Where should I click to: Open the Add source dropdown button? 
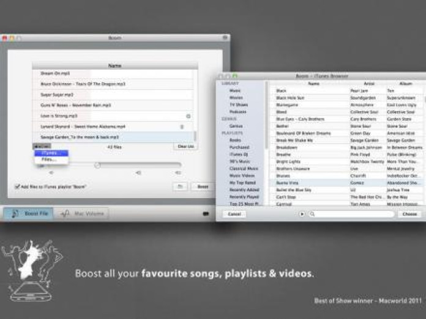[42, 147]
